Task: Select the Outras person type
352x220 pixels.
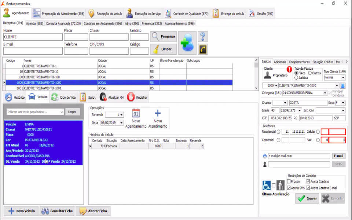Action: (310, 73)
